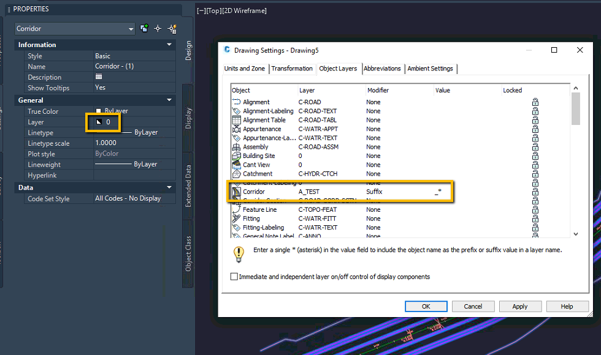Click Cancel in Drawing Settings
Image resolution: width=601 pixels, height=355 pixels.
[473, 307]
